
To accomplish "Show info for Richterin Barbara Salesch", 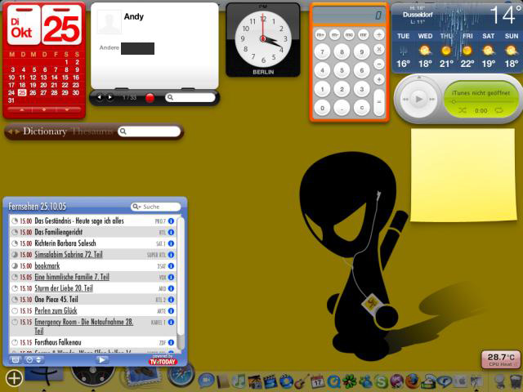I will pos(171,243).
